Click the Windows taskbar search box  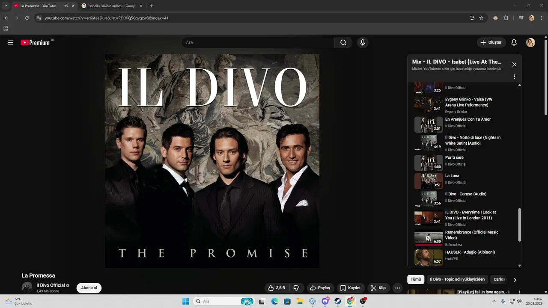(x=223, y=301)
